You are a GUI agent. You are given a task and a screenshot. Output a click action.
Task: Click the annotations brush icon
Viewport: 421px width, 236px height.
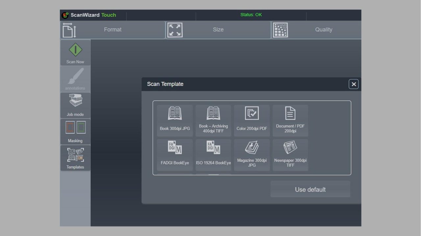tap(75, 77)
